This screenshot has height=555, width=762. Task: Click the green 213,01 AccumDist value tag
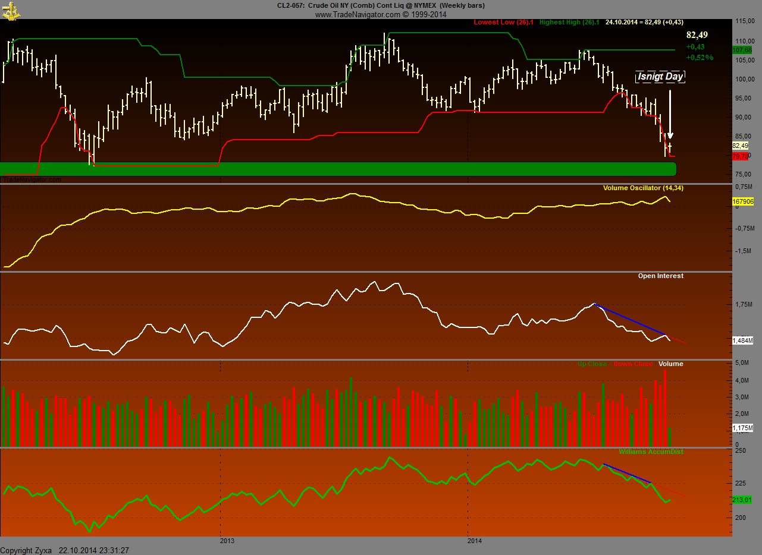click(x=743, y=500)
